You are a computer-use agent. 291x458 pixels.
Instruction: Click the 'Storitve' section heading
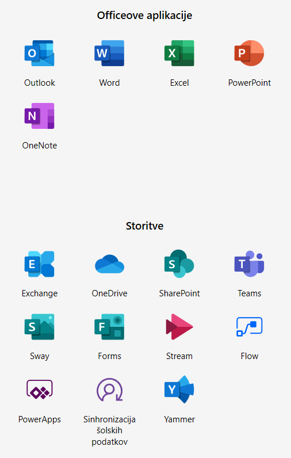pyautogui.click(x=144, y=226)
